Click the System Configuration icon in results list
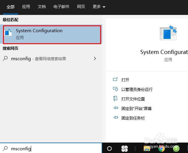The image size is (188, 153). [8, 32]
